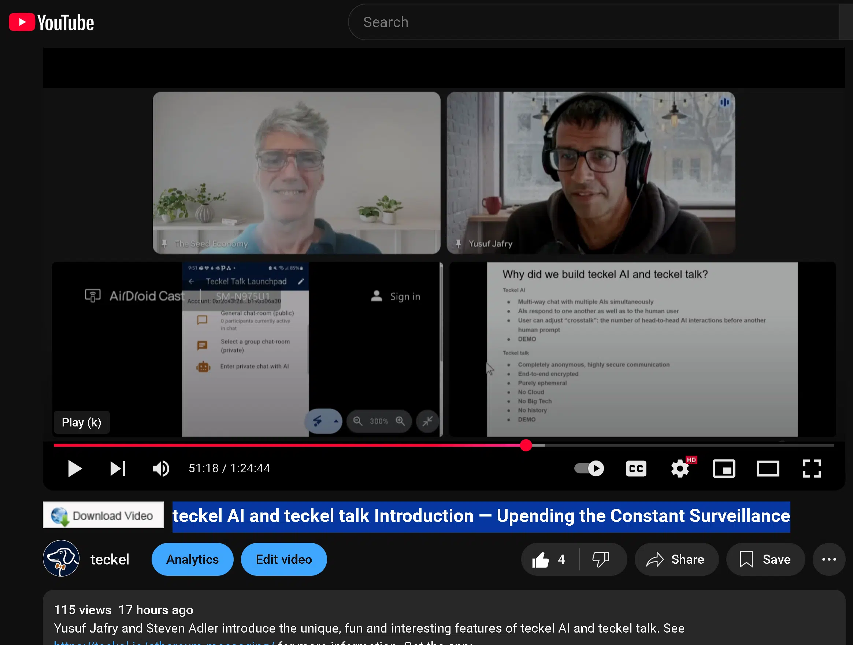Click the Yusuf Jafry video tile
853x645 pixels.
click(591, 173)
